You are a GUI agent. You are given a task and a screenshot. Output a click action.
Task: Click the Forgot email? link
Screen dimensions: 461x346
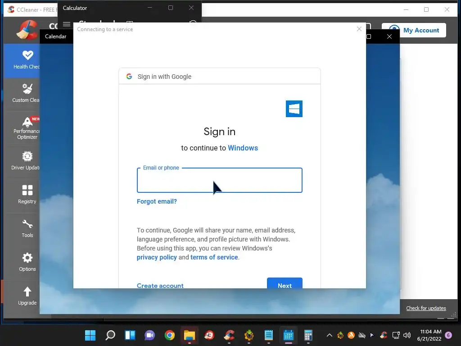157,201
